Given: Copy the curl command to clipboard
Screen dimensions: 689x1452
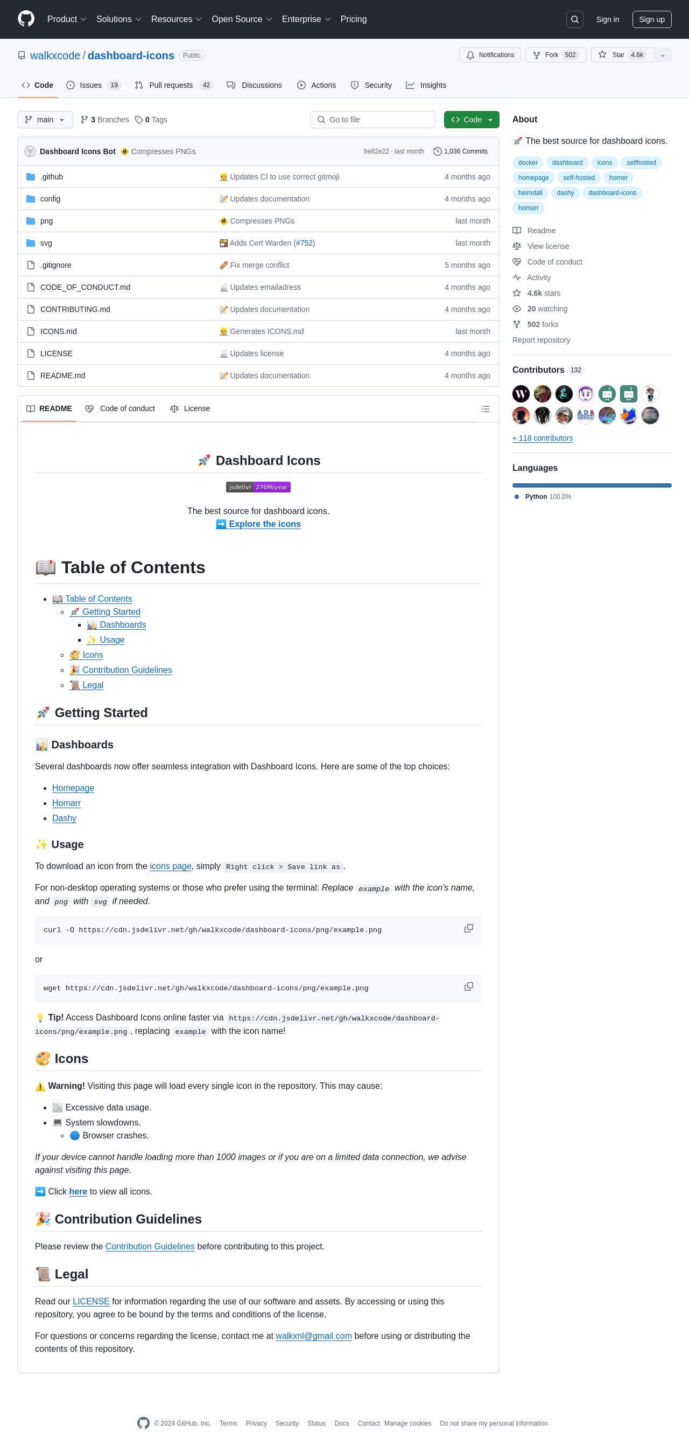Looking at the screenshot, I should click(x=468, y=928).
